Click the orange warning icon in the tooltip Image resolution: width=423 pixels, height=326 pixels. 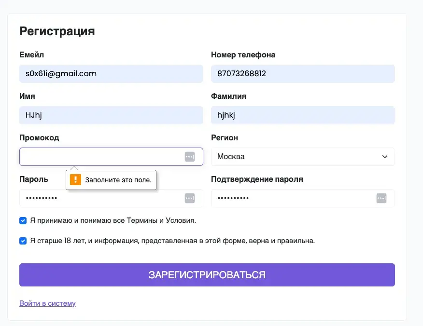[x=75, y=180]
